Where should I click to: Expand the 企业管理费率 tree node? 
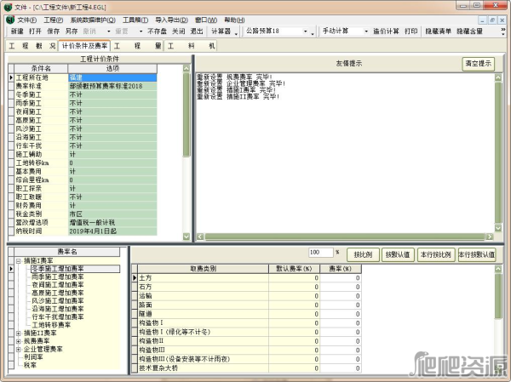coord(19,349)
